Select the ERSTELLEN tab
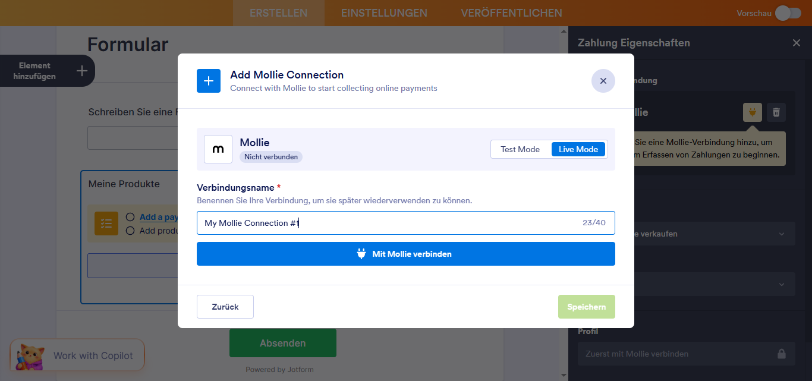This screenshot has height=381, width=812. [278, 12]
